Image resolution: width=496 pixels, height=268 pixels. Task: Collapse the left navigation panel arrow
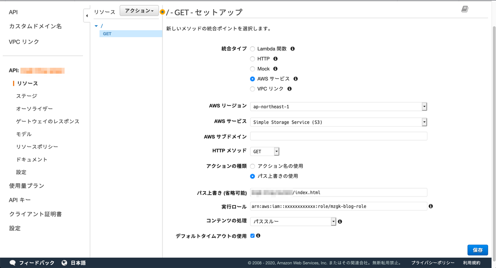(87, 16)
